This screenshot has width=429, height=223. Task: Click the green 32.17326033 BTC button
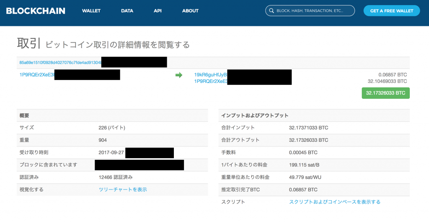pyautogui.click(x=385, y=93)
